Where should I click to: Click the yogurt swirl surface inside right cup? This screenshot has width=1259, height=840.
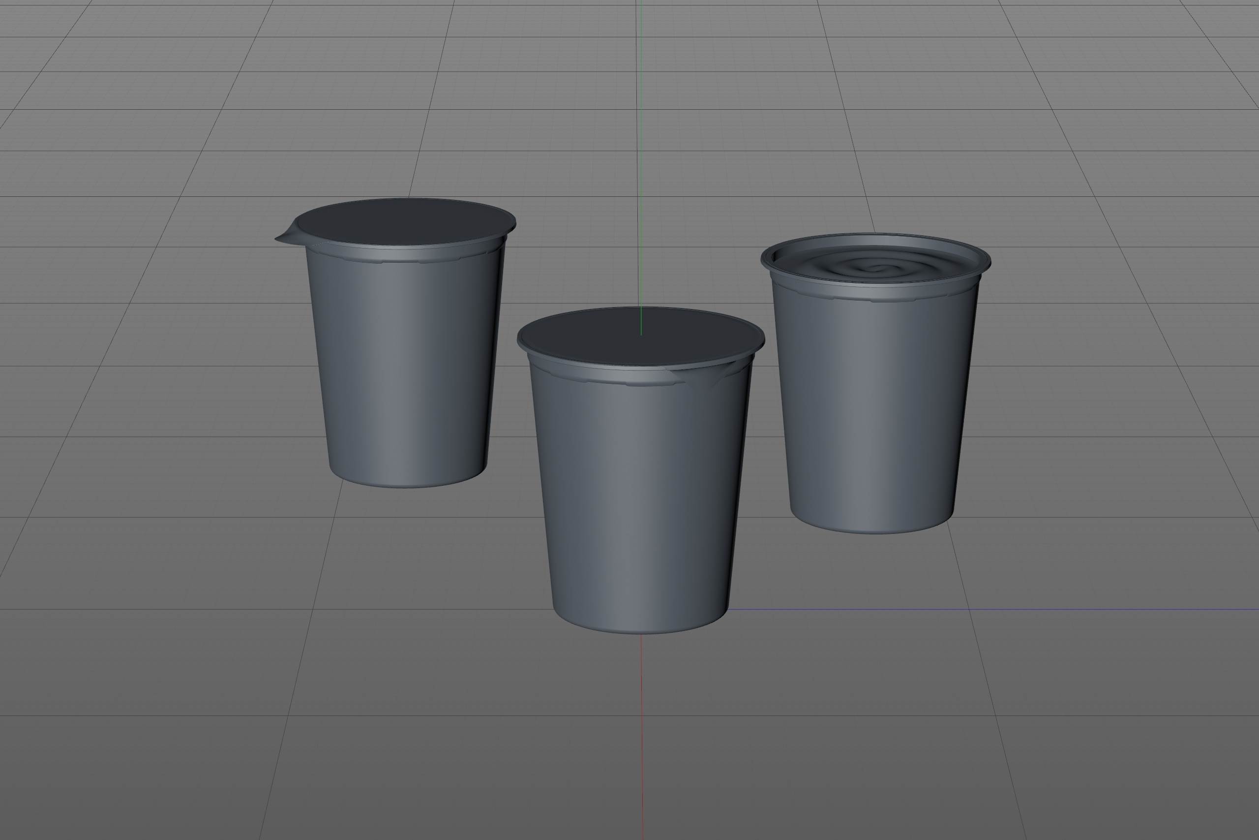(x=870, y=268)
